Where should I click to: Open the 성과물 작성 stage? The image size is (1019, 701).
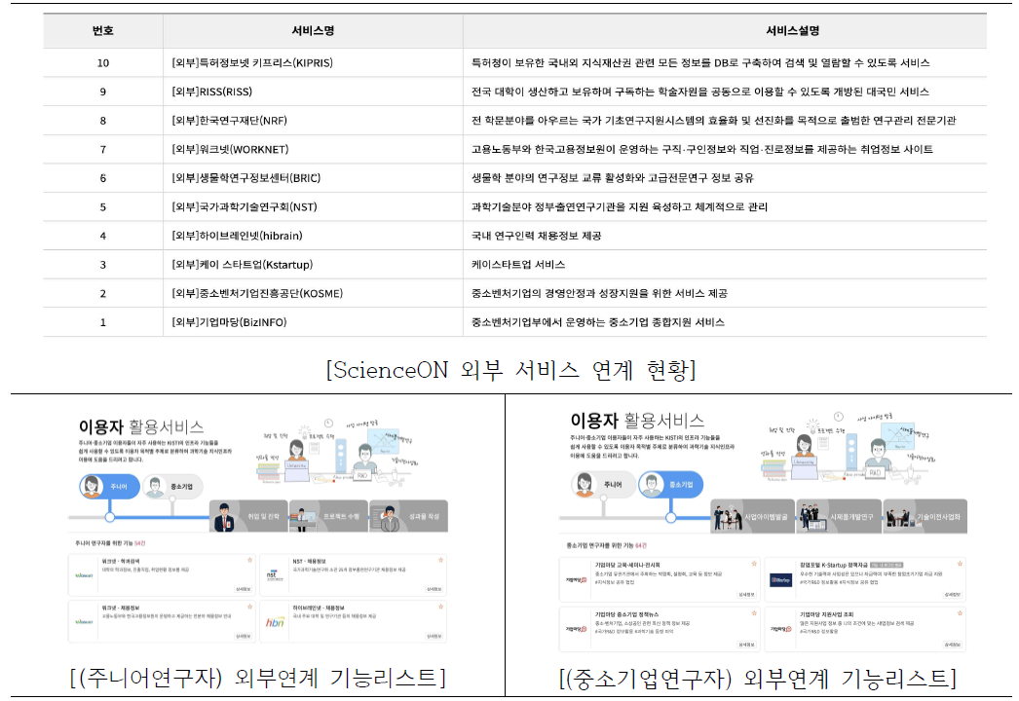coord(409,516)
